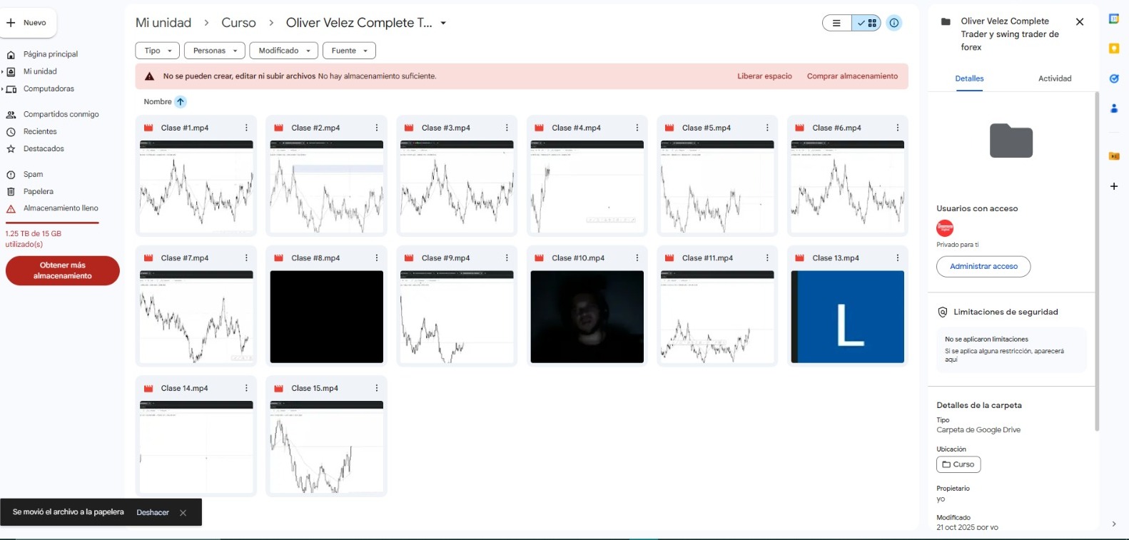Click '1,25 TB de 15 GB utilizado(s)' text
1129x540 pixels.
(34, 239)
